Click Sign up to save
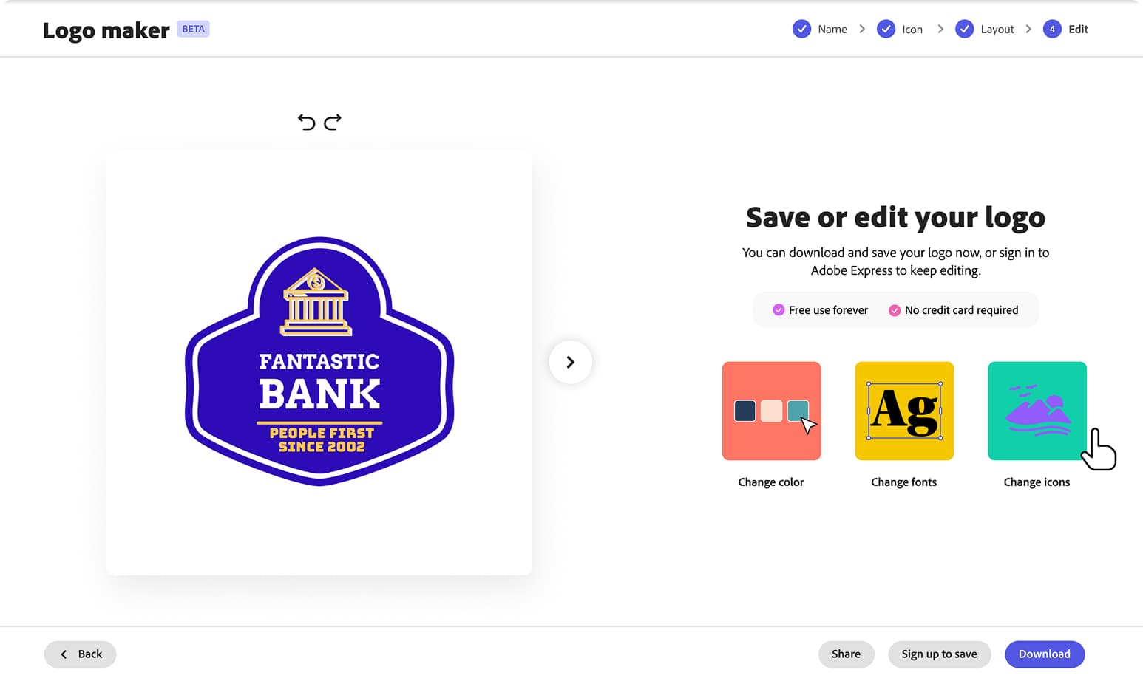The width and height of the screenshot is (1143, 681). (939, 654)
